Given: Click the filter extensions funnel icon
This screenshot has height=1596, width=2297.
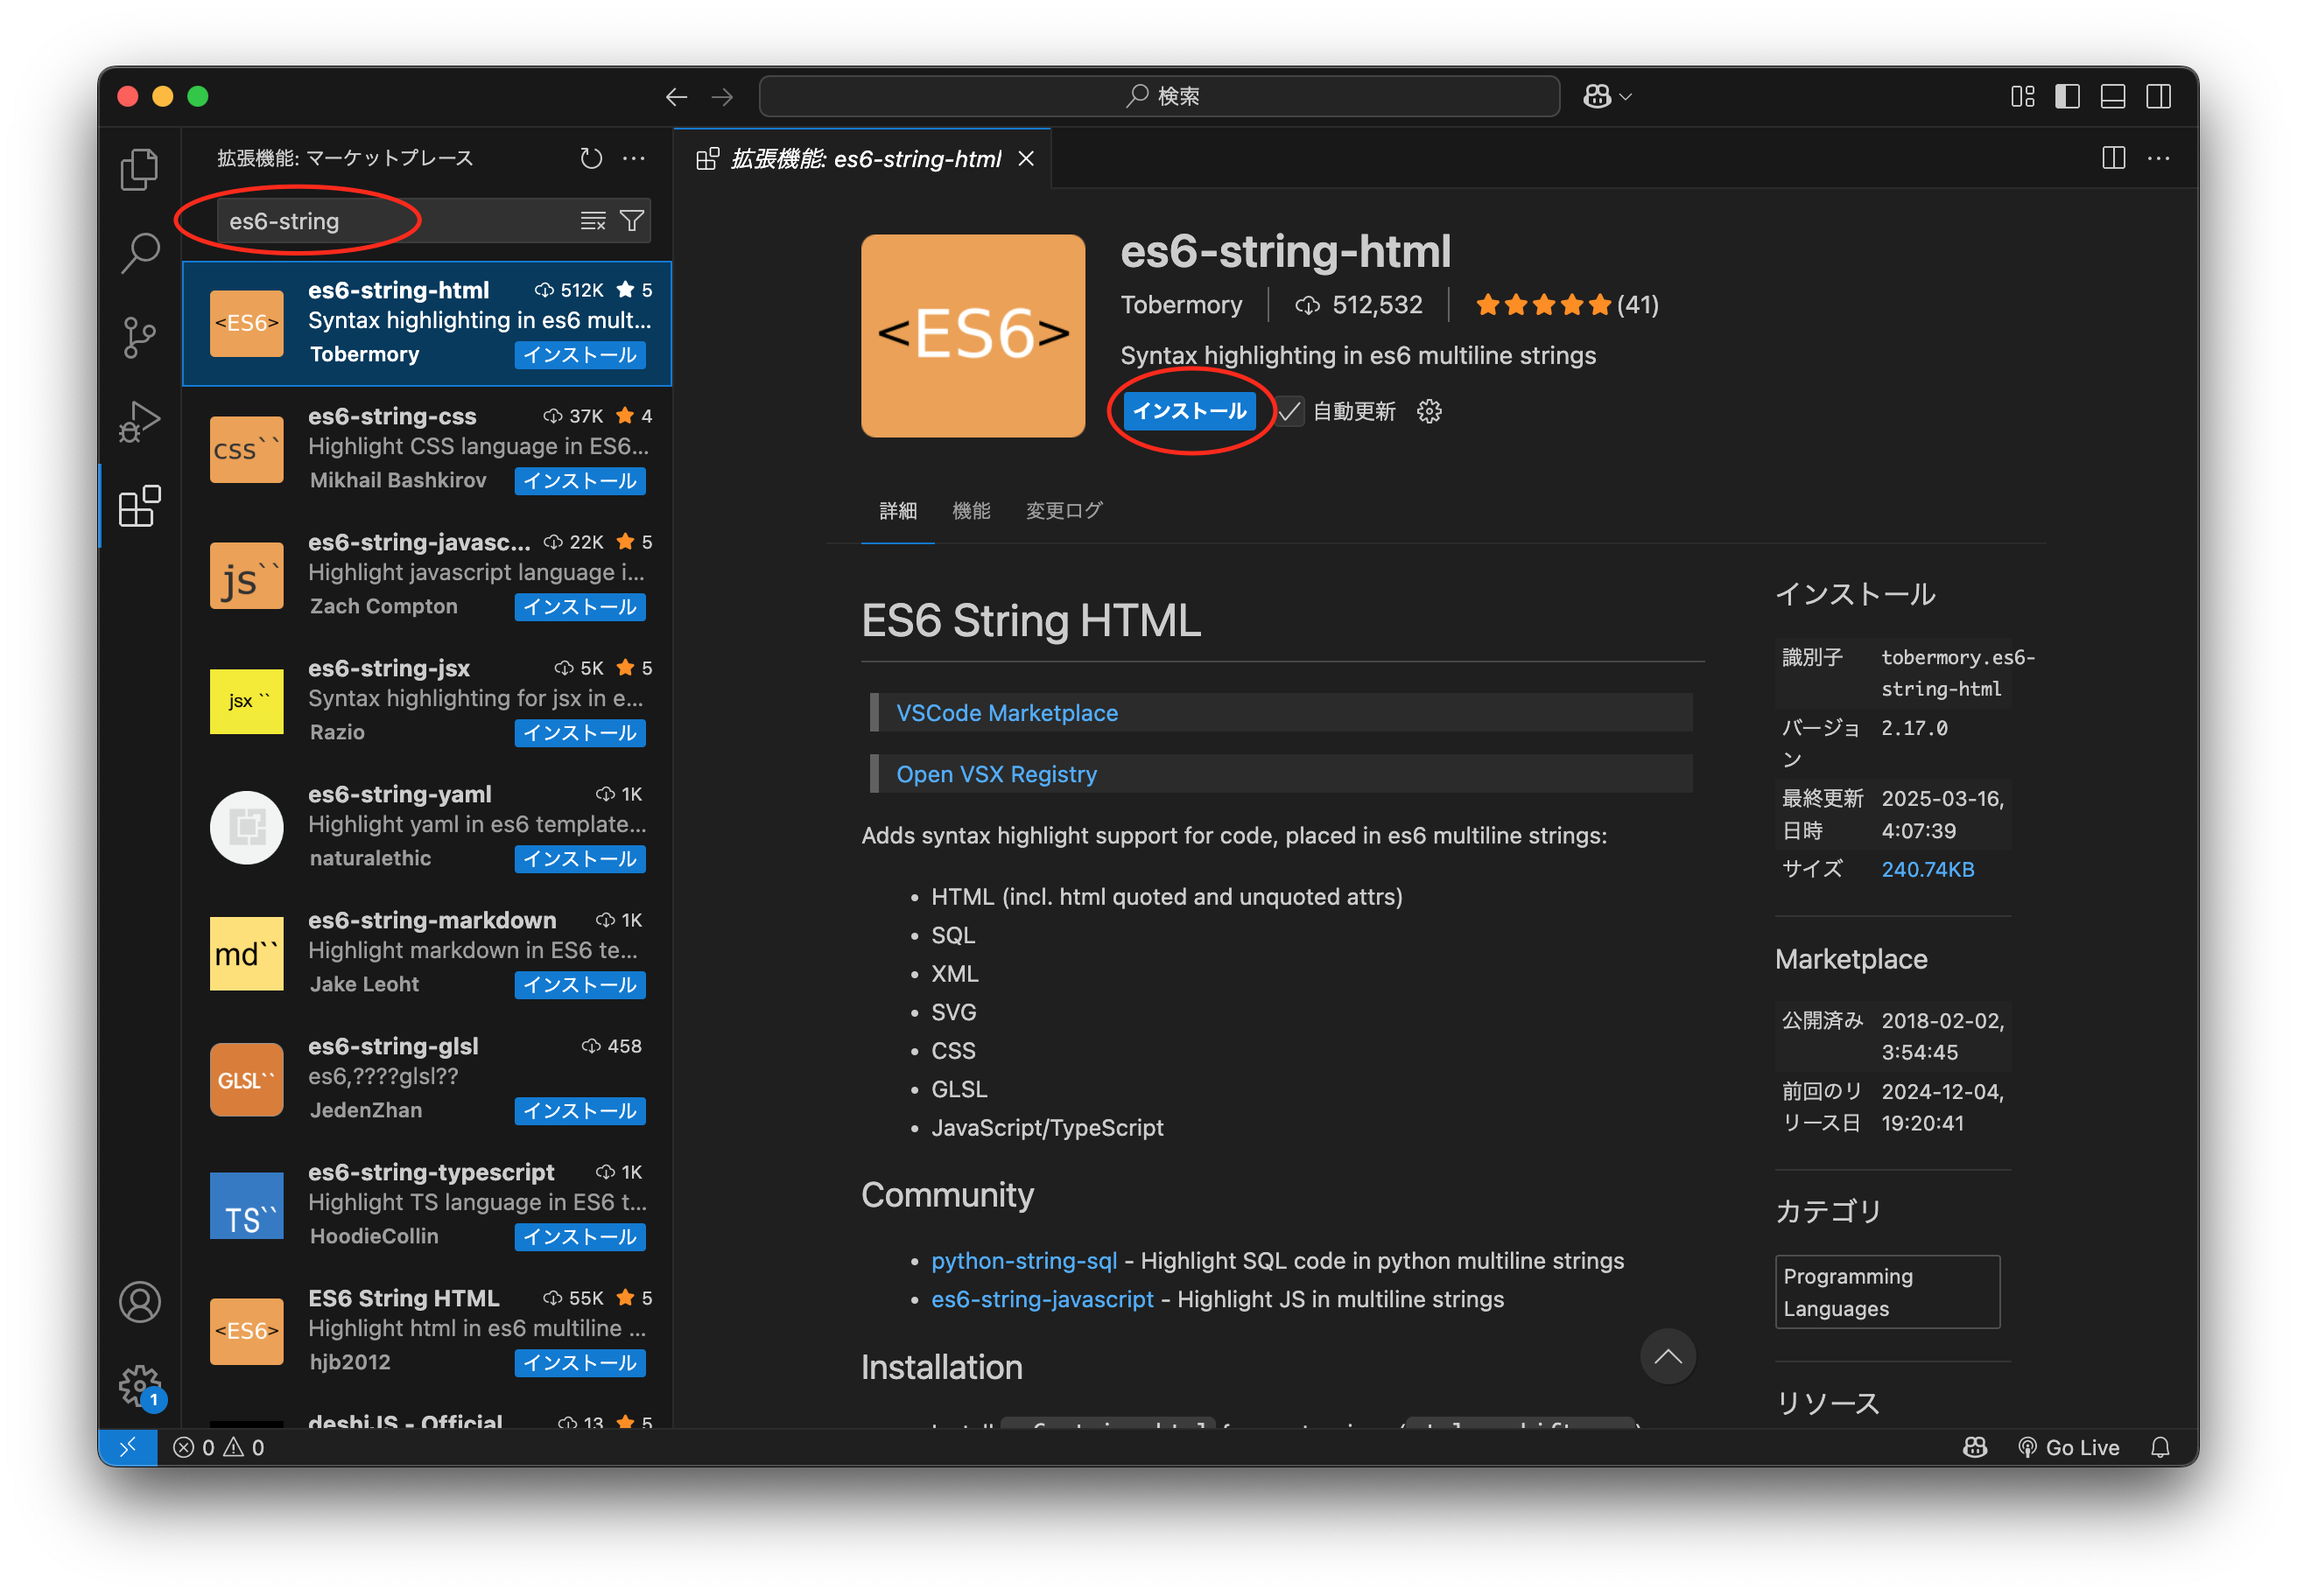Looking at the screenshot, I should (x=631, y=221).
